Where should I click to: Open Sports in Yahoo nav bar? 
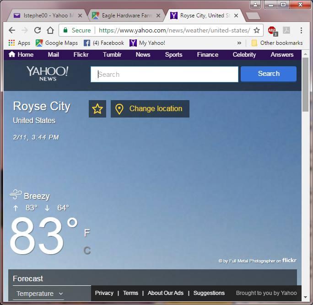point(173,54)
